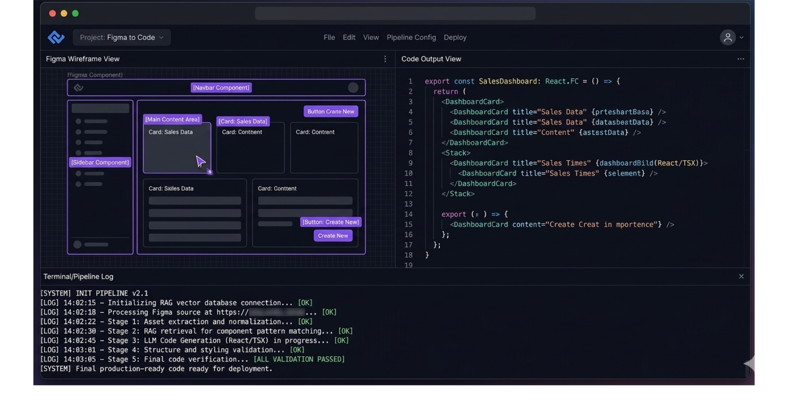Select the [Navbar Component] label
Screen dimensions: 788x408
(x=221, y=87)
